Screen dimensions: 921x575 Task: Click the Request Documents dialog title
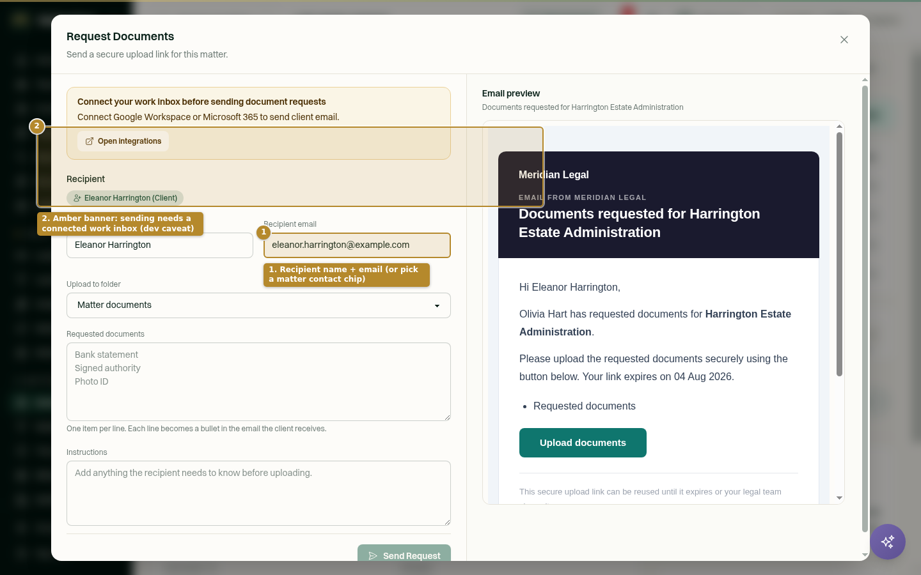(120, 36)
